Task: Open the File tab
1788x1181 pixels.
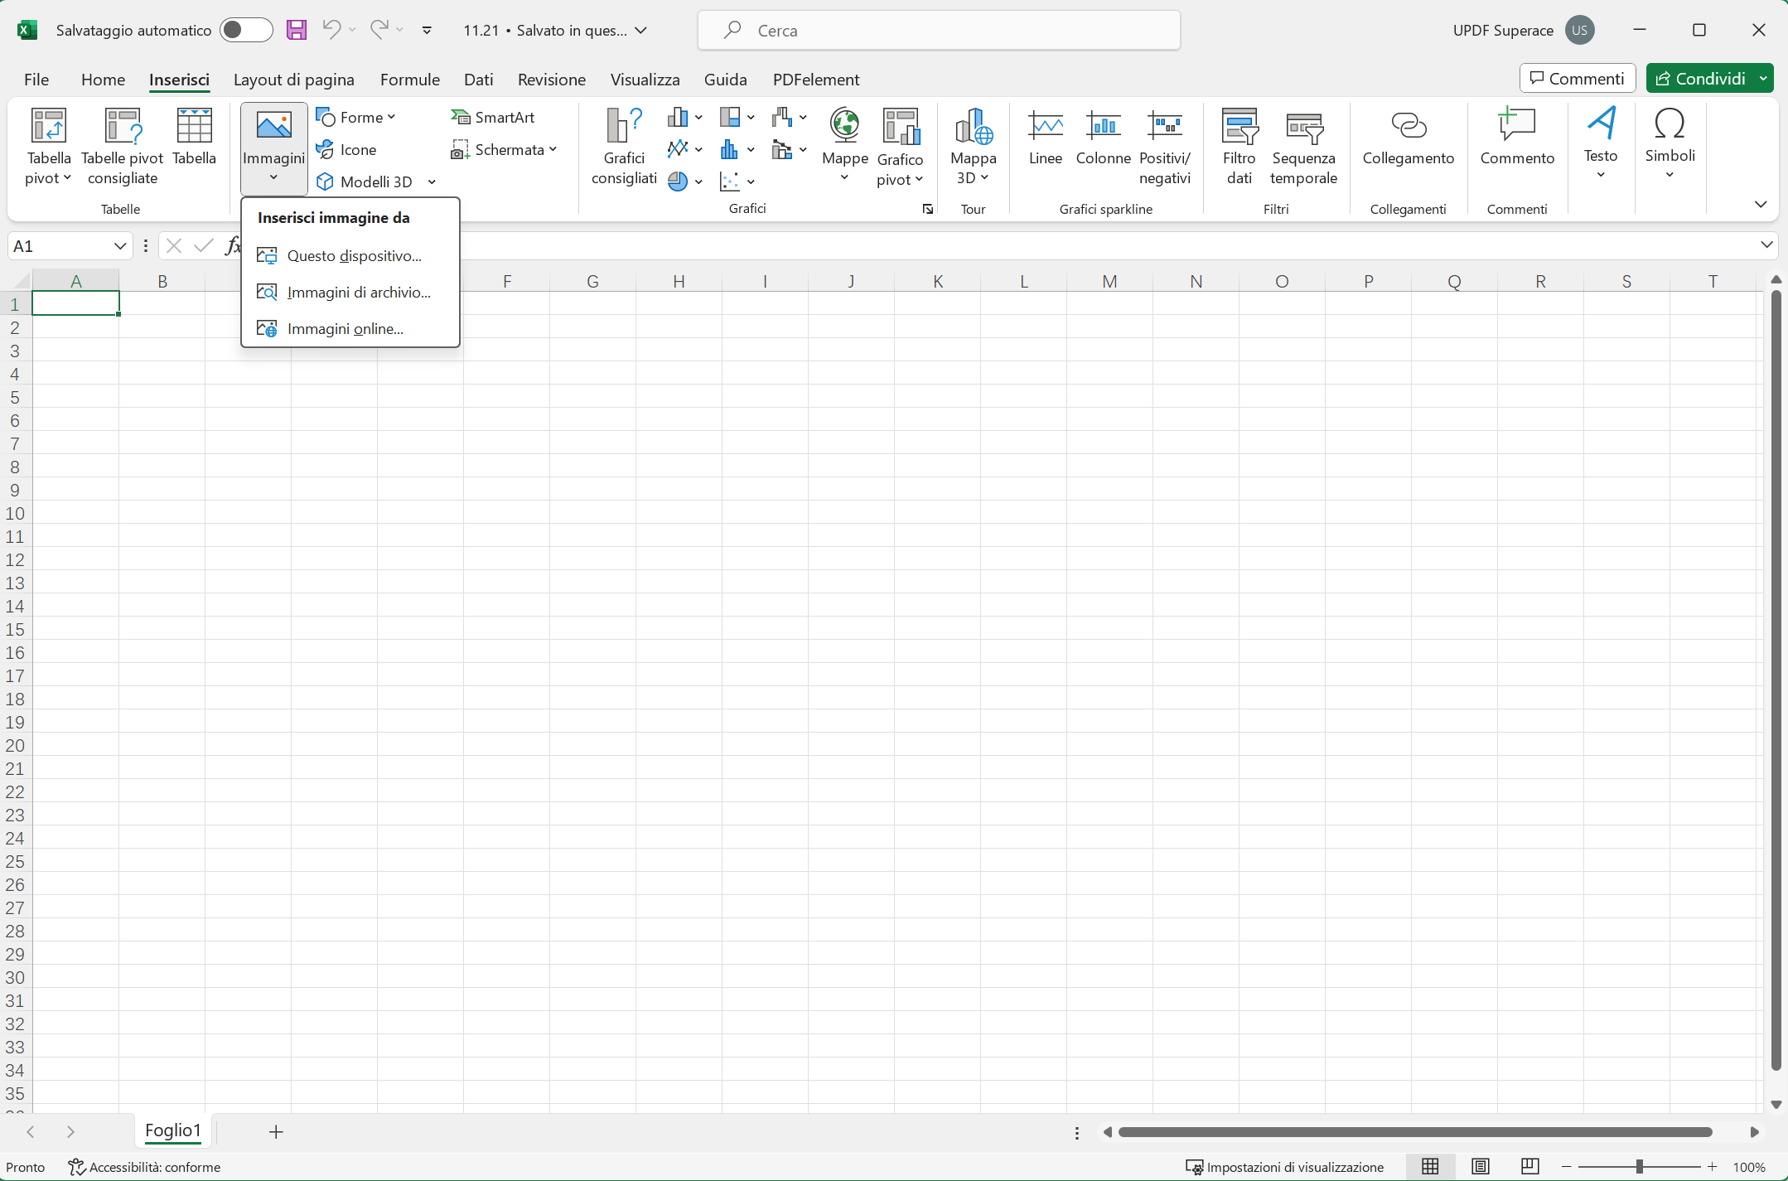Action: tap(36, 79)
